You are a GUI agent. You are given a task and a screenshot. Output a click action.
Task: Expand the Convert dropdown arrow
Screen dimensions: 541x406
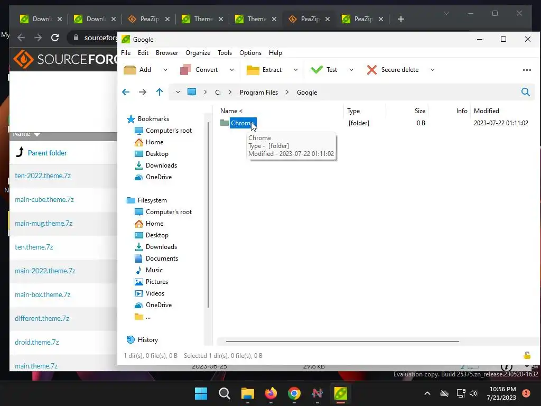(232, 70)
